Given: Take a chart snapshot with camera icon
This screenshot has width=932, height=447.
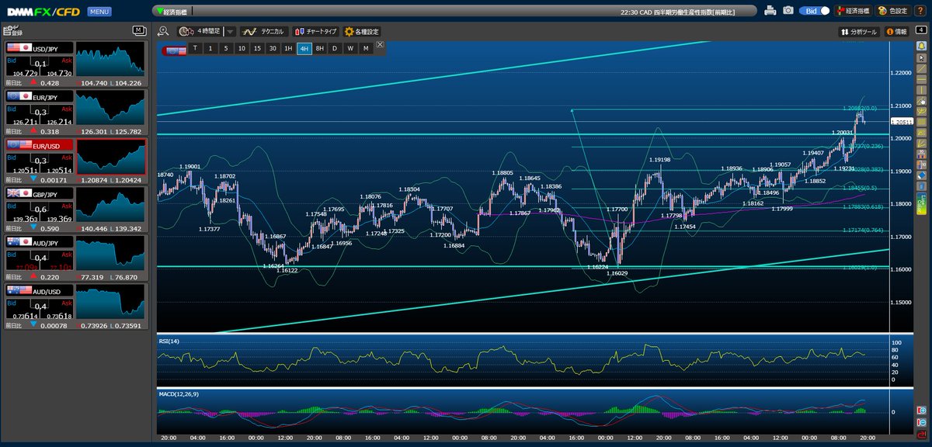Looking at the screenshot, I should point(788,11).
